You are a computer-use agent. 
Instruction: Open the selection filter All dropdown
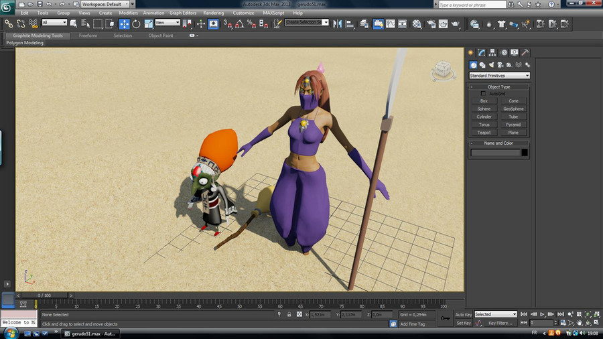pos(54,23)
